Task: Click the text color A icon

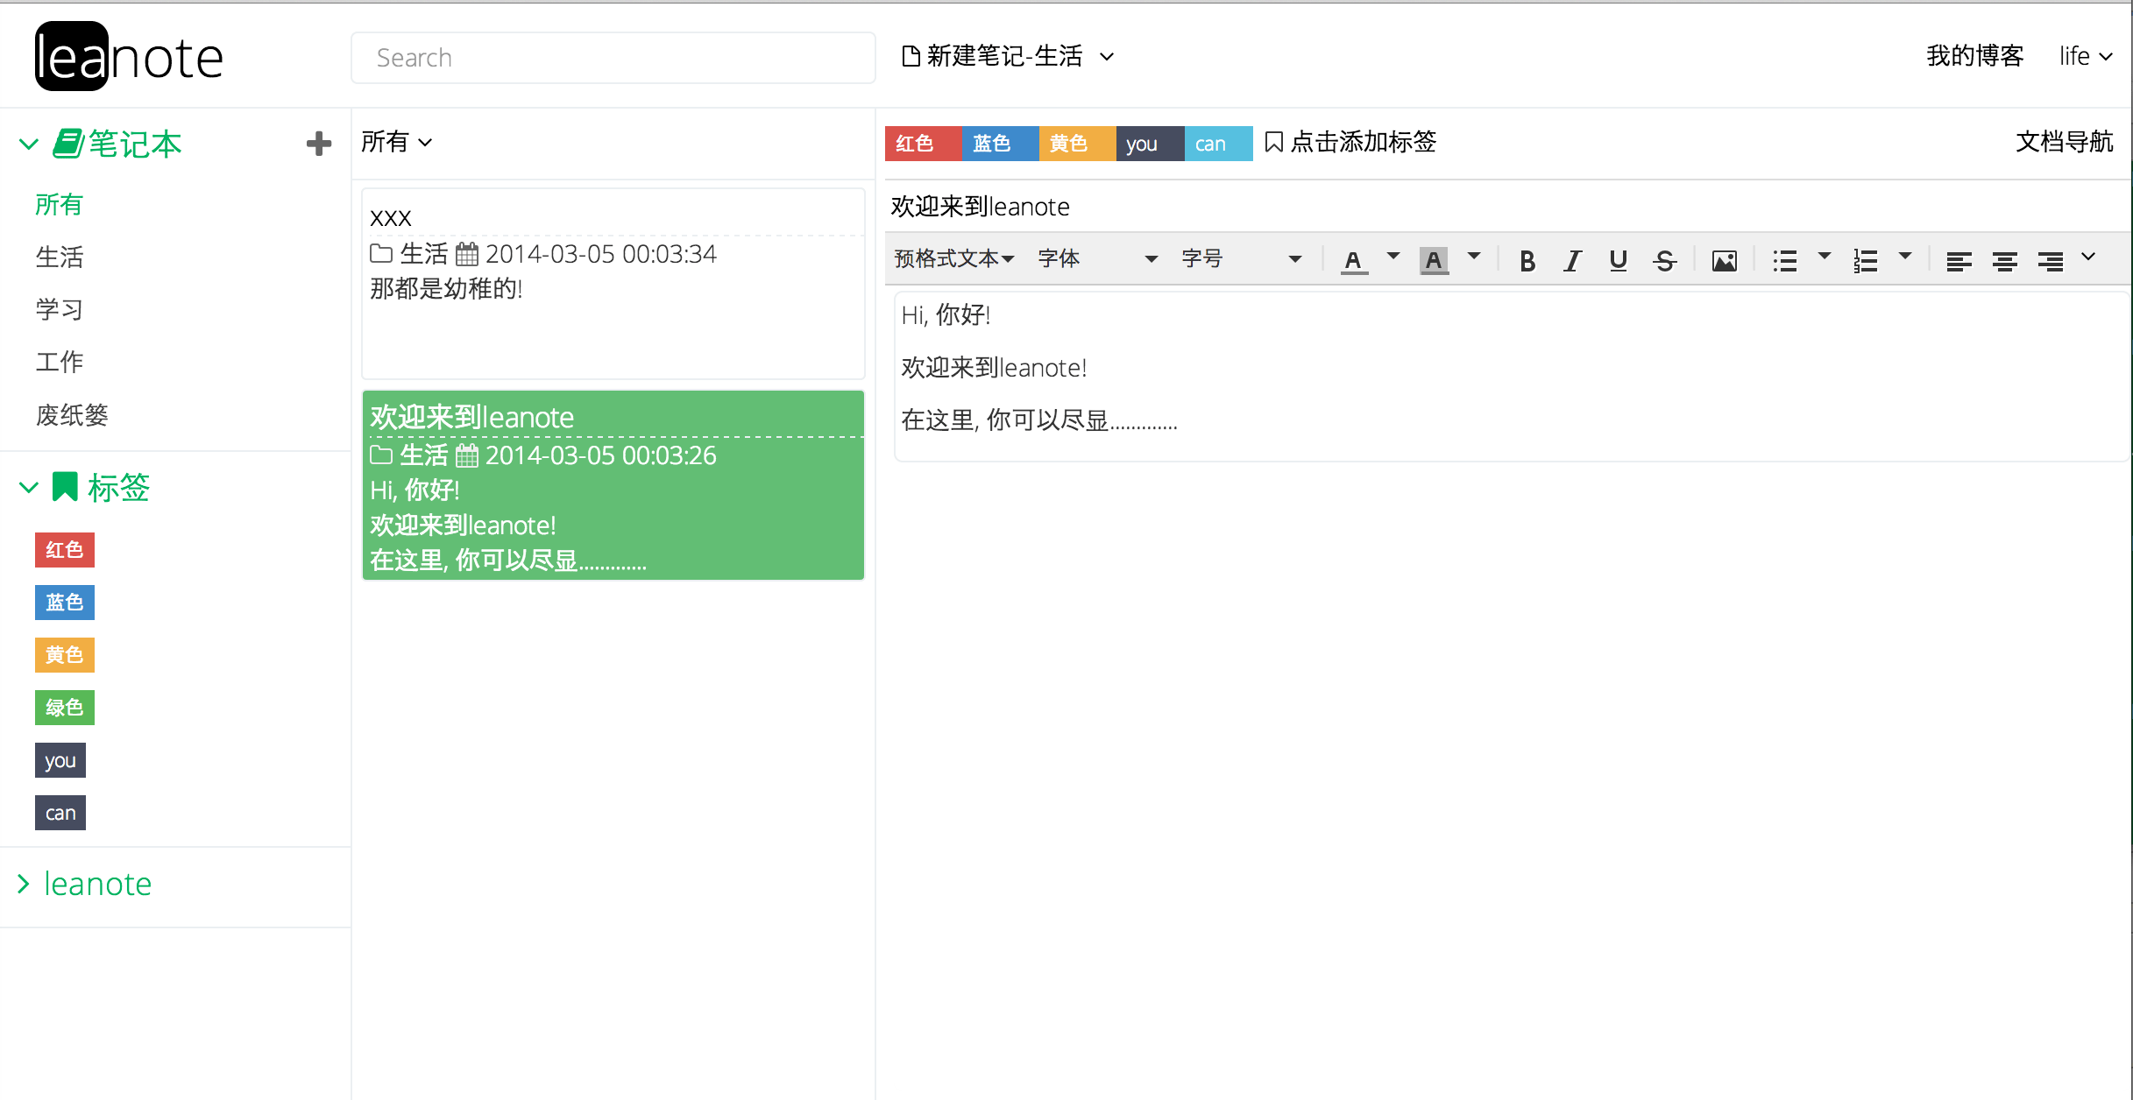Action: [x=1353, y=260]
